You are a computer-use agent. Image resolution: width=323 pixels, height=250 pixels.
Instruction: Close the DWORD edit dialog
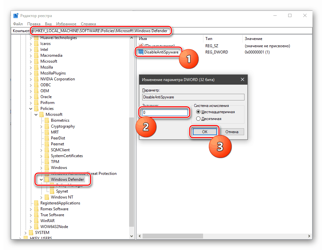(x=242, y=79)
